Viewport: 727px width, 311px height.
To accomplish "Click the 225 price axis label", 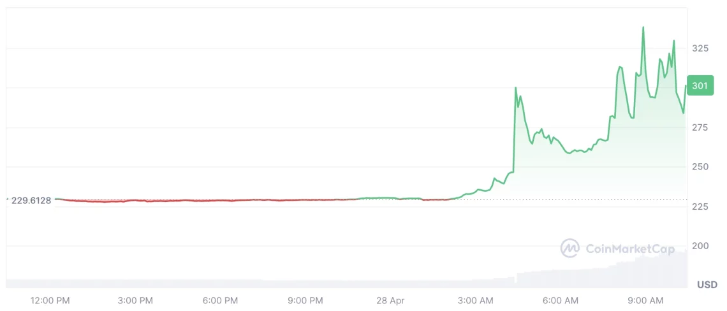I will pyautogui.click(x=700, y=206).
